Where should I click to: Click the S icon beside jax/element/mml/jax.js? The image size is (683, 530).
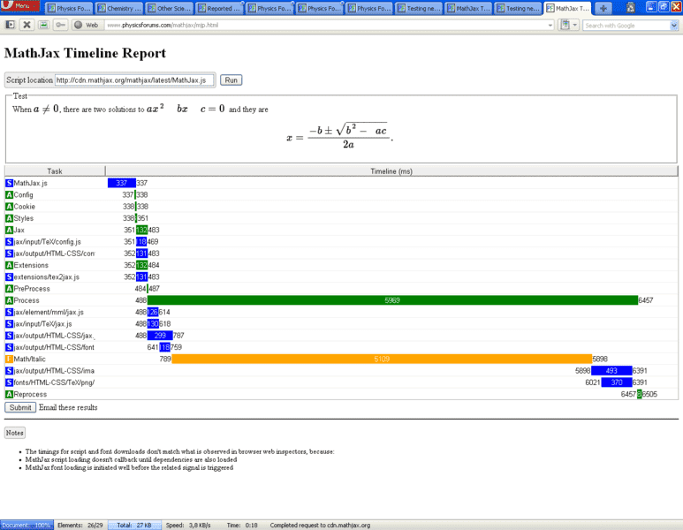click(9, 312)
